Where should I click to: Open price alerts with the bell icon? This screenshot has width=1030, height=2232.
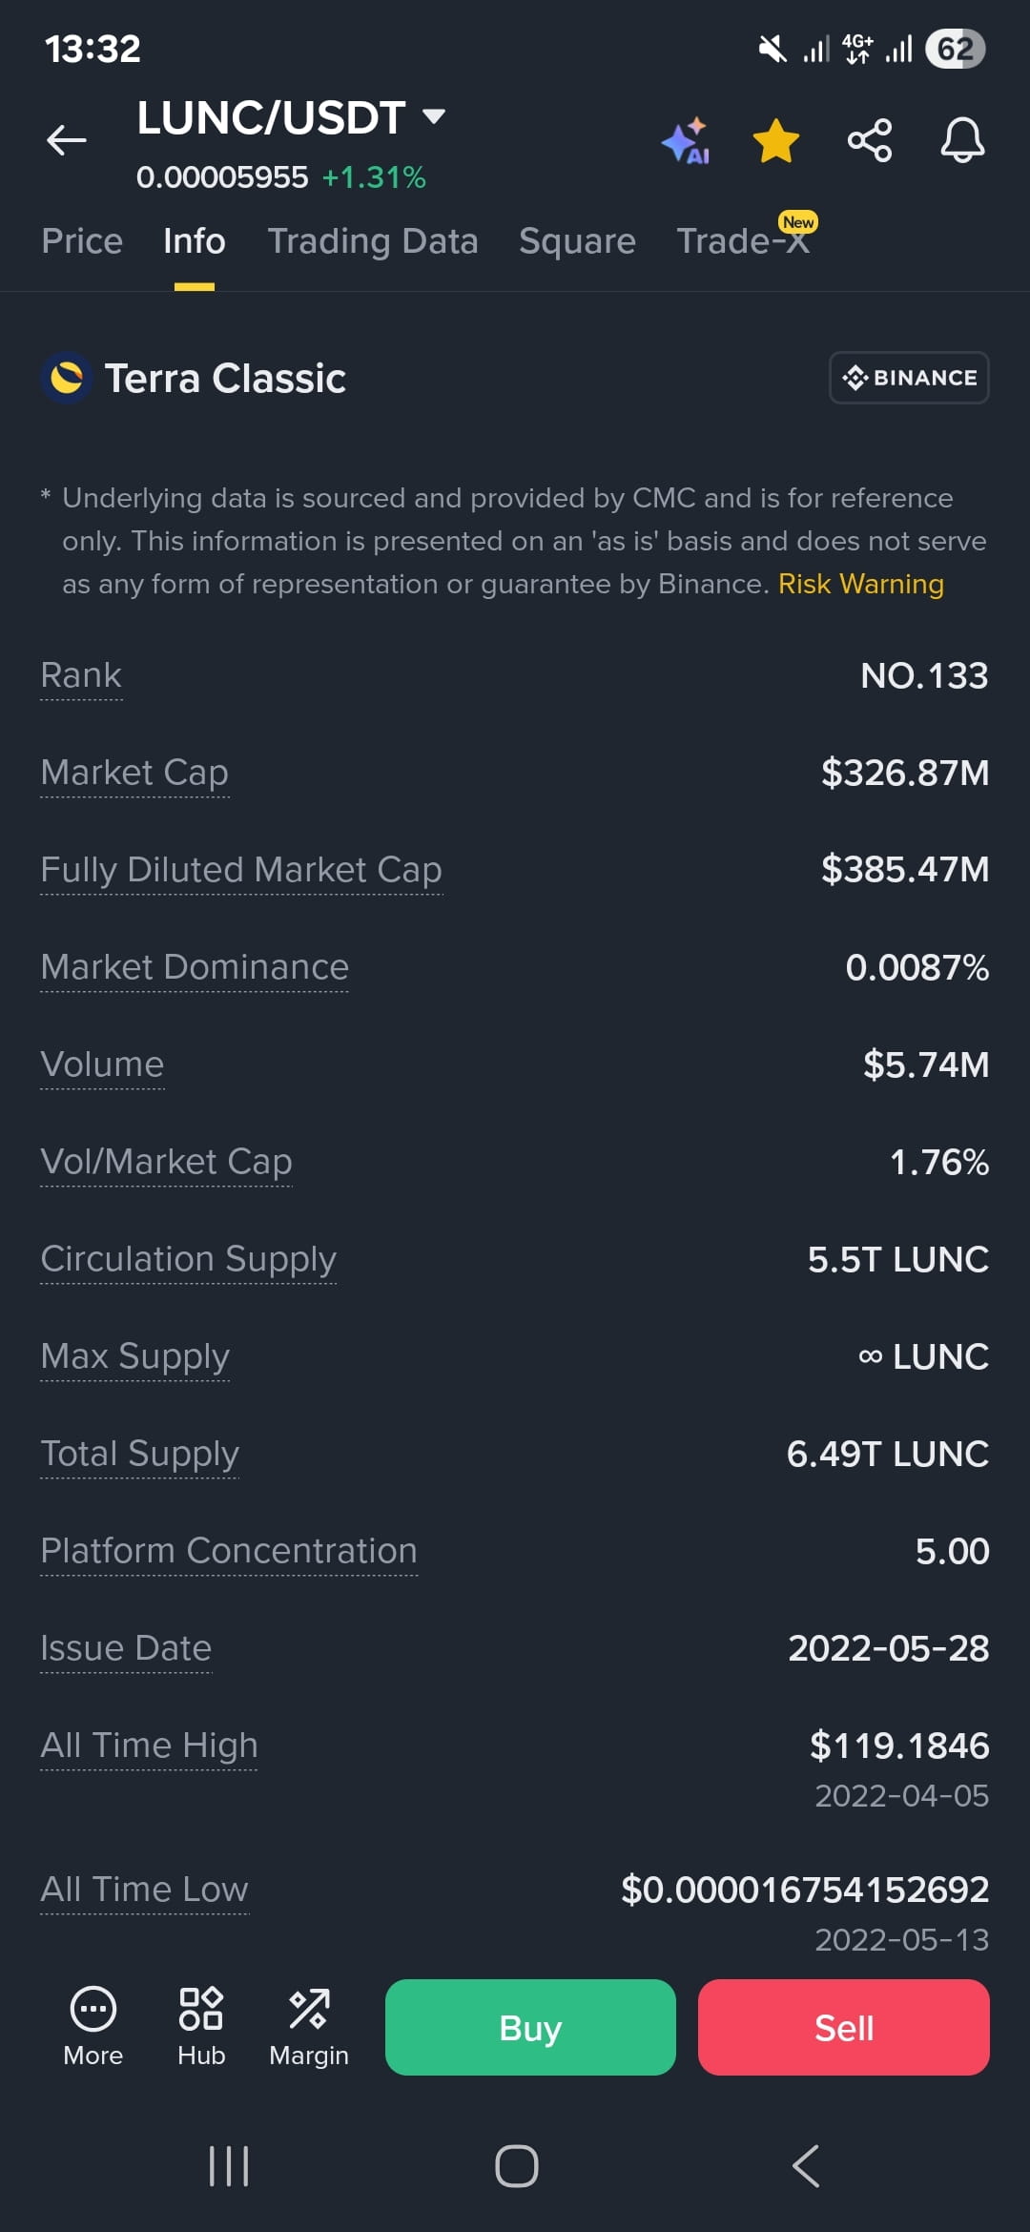point(962,140)
